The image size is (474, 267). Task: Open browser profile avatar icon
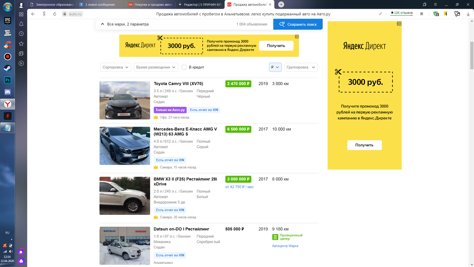click(21, 4)
